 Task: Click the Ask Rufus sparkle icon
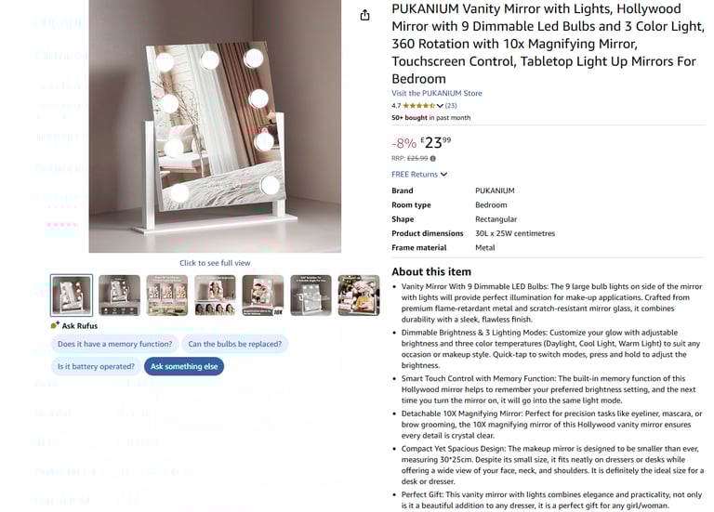(x=55, y=325)
